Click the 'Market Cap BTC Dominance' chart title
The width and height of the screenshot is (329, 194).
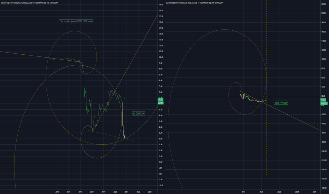29,3
